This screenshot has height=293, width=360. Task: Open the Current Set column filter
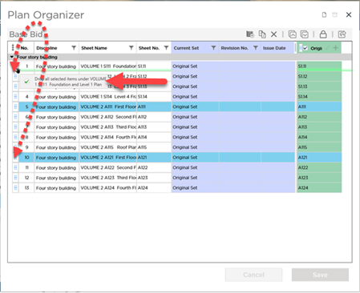click(213, 48)
